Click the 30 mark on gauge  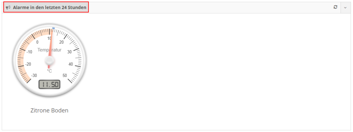pyautogui.click(x=69, y=52)
